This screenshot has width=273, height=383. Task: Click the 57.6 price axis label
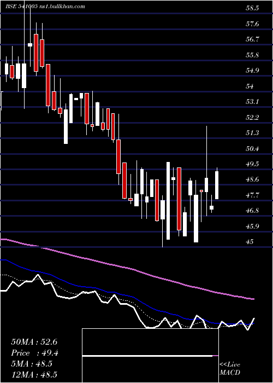[252, 24]
